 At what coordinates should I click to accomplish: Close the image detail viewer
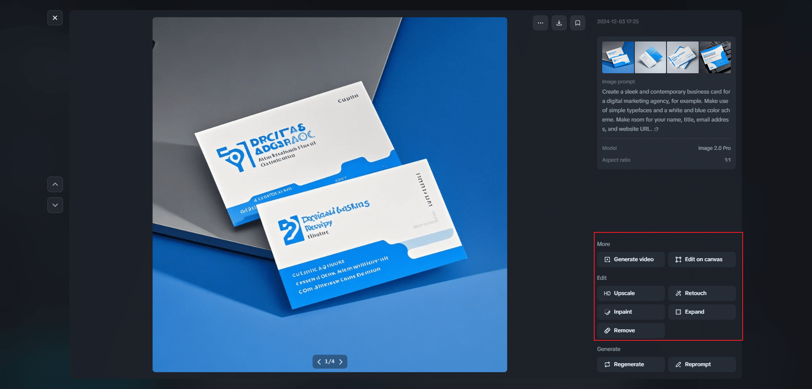pyautogui.click(x=55, y=18)
